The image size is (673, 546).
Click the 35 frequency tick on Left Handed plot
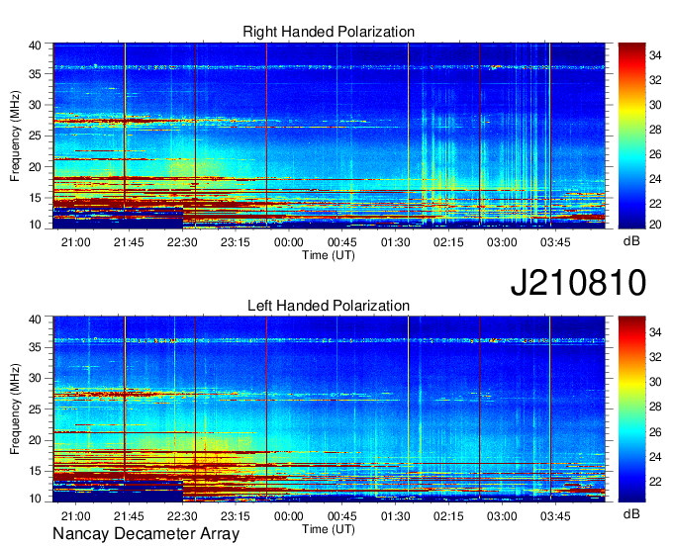[35, 347]
